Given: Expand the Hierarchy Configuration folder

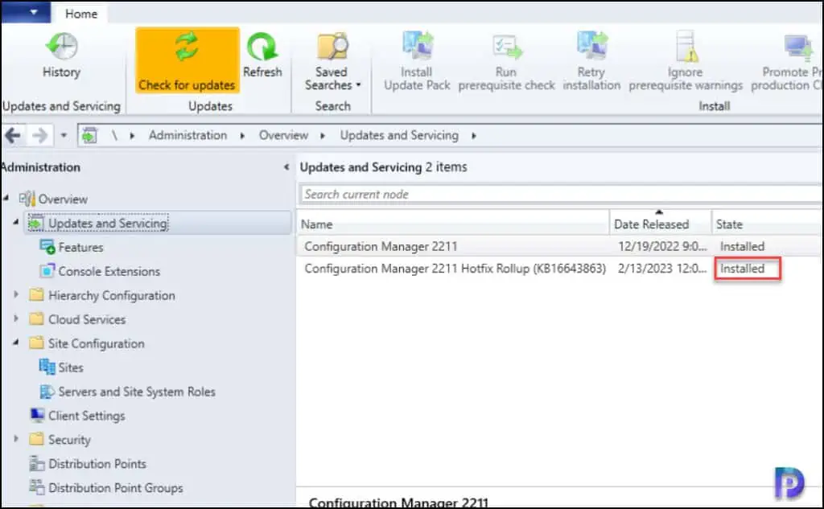Looking at the screenshot, I should coord(16,294).
